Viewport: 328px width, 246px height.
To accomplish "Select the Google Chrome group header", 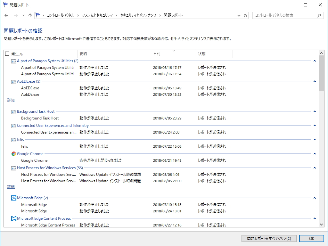I will click(x=30, y=154).
